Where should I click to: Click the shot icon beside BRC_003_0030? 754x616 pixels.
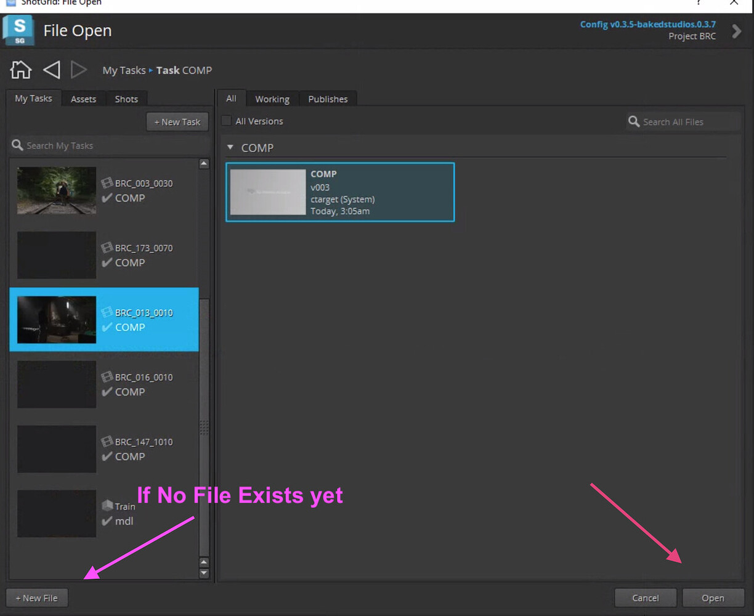tap(107, 183)
